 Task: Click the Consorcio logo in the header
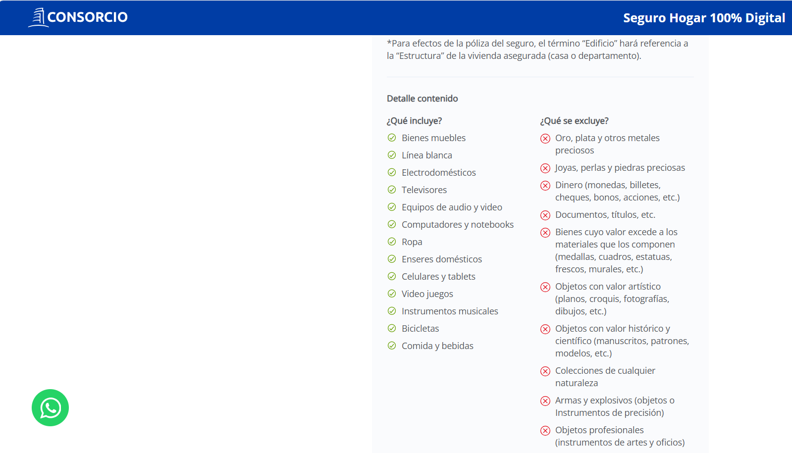pos(78,17)
